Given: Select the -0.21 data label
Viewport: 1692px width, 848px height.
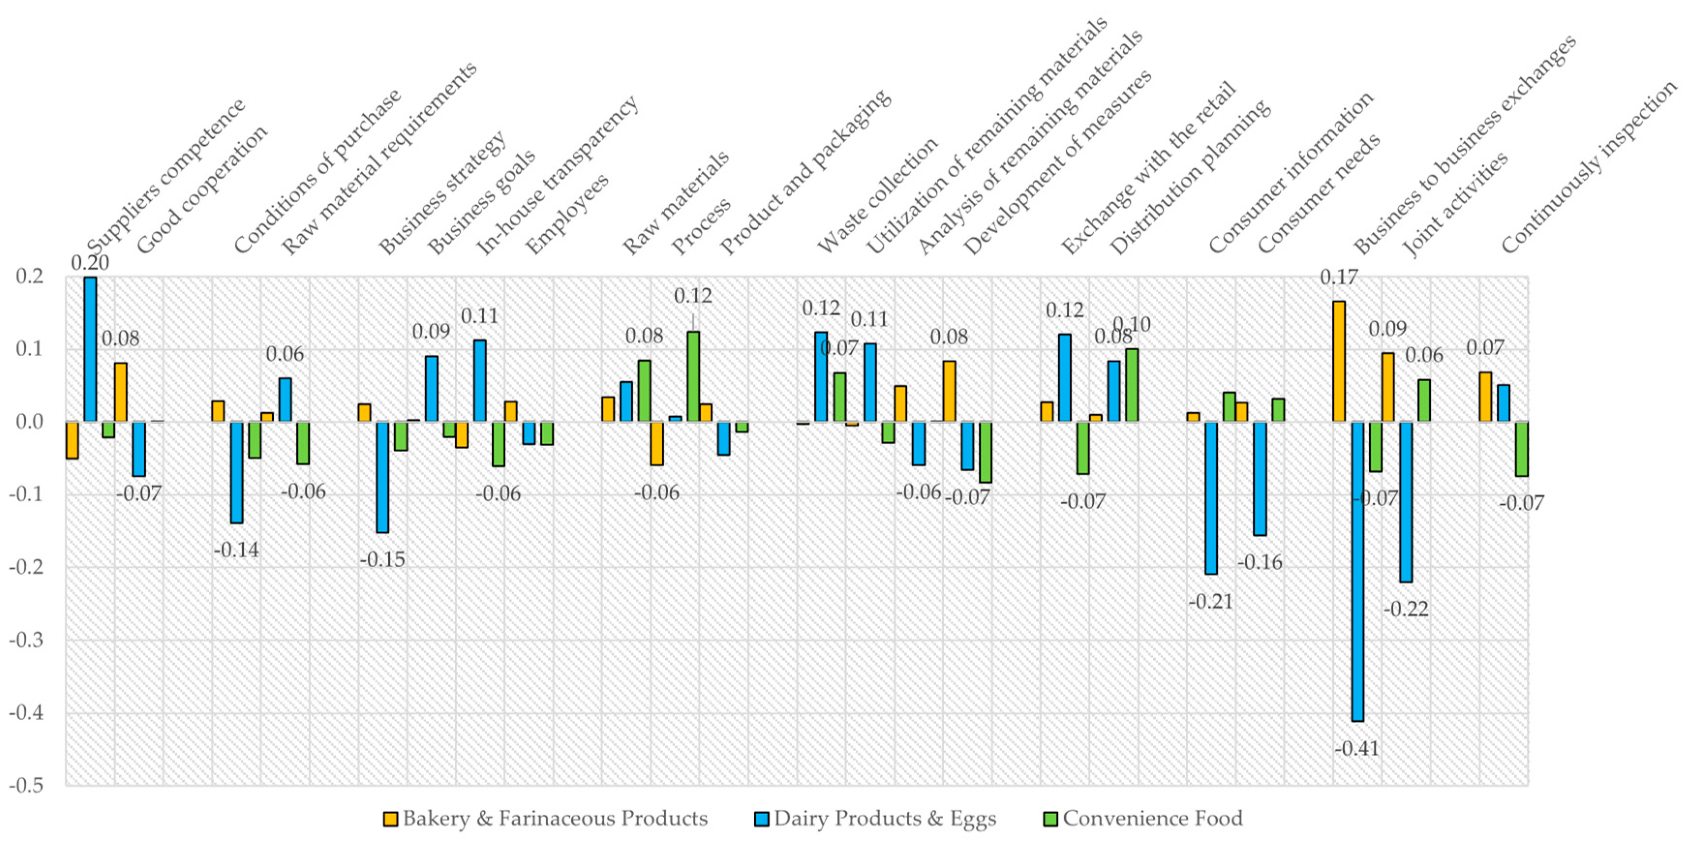Looking at the screenshot, I should tap(1210, 602).
